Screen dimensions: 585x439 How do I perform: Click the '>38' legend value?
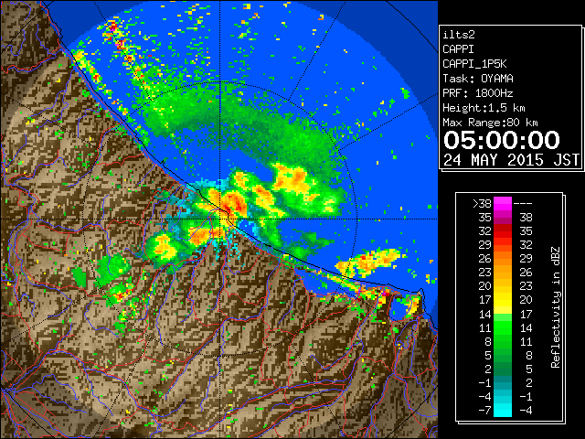[482, 203]
